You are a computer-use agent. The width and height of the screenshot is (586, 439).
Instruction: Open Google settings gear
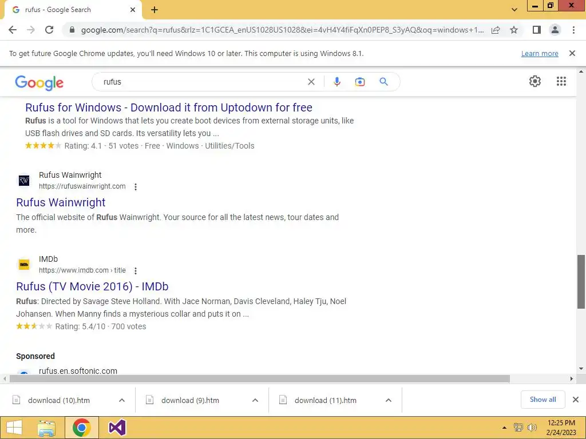click(x=535, y=81)
